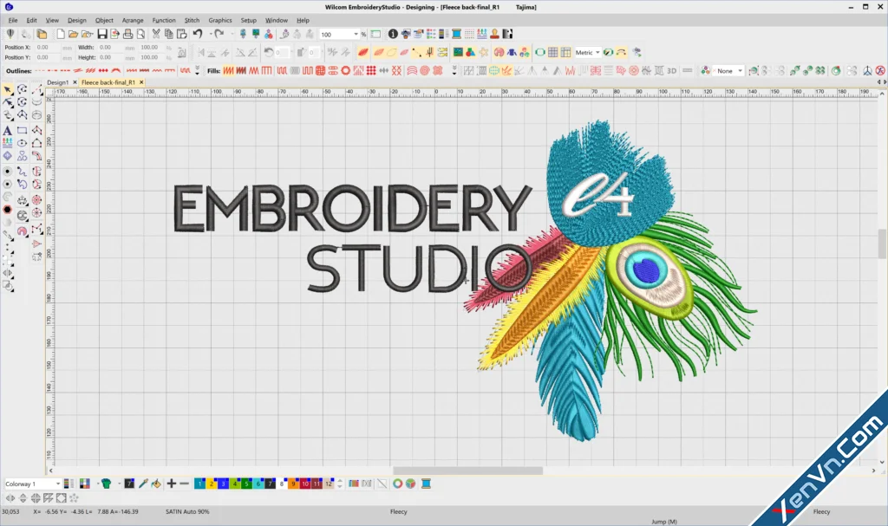
Task: Open the Arrange menu
Action: [133, 21]
